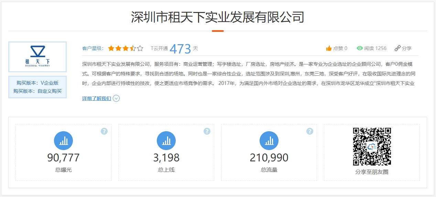Select the empty fifth star in 客户星级
Image resolution: width=436 pixels, height=197 pixels.
140,48
